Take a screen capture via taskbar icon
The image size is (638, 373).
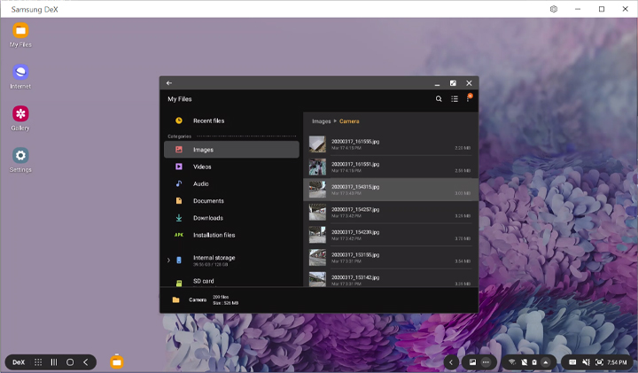[599, 362]
